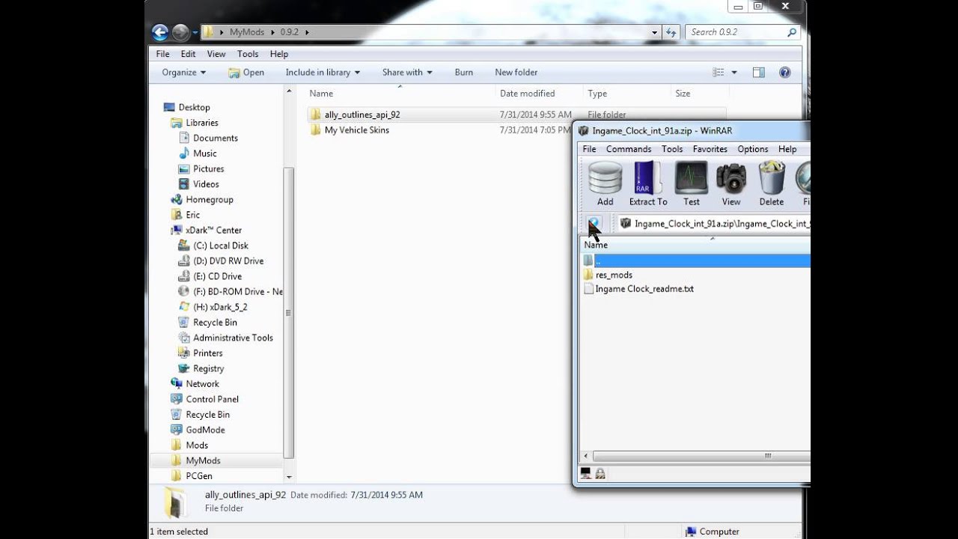Click Explorer refresh button

[x=671, y=32]
